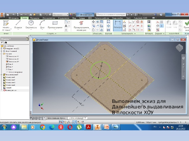The image size is (189, 141).
Task: Open the 3D-модель ribbon tab
Action: click(14, 18)
